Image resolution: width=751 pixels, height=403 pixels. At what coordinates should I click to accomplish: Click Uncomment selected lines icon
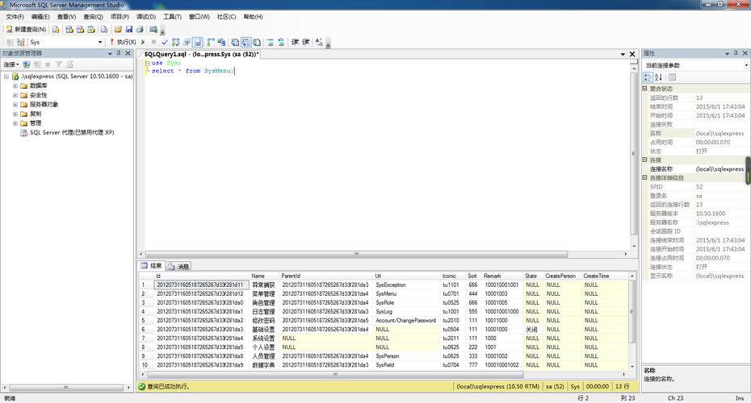(x=281, y=42)
